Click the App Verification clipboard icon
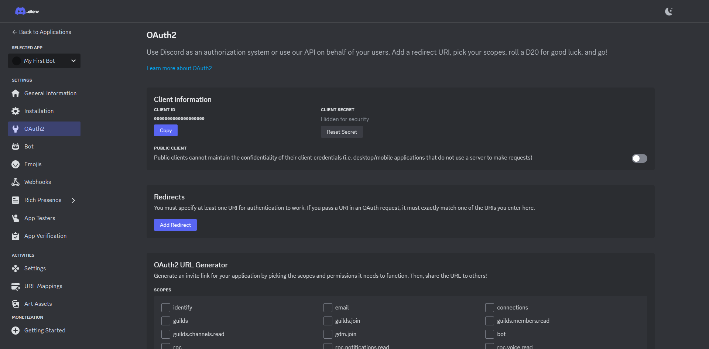 (x=16, y=236)
